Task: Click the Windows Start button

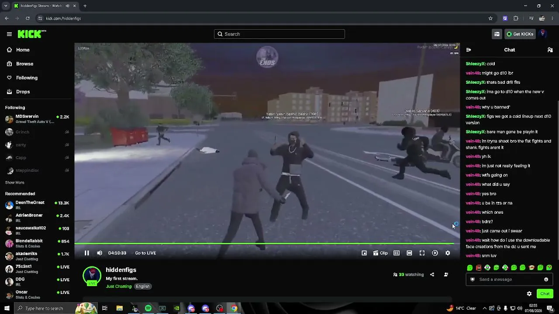Action: pyautogui.click(x=7, y=308)
